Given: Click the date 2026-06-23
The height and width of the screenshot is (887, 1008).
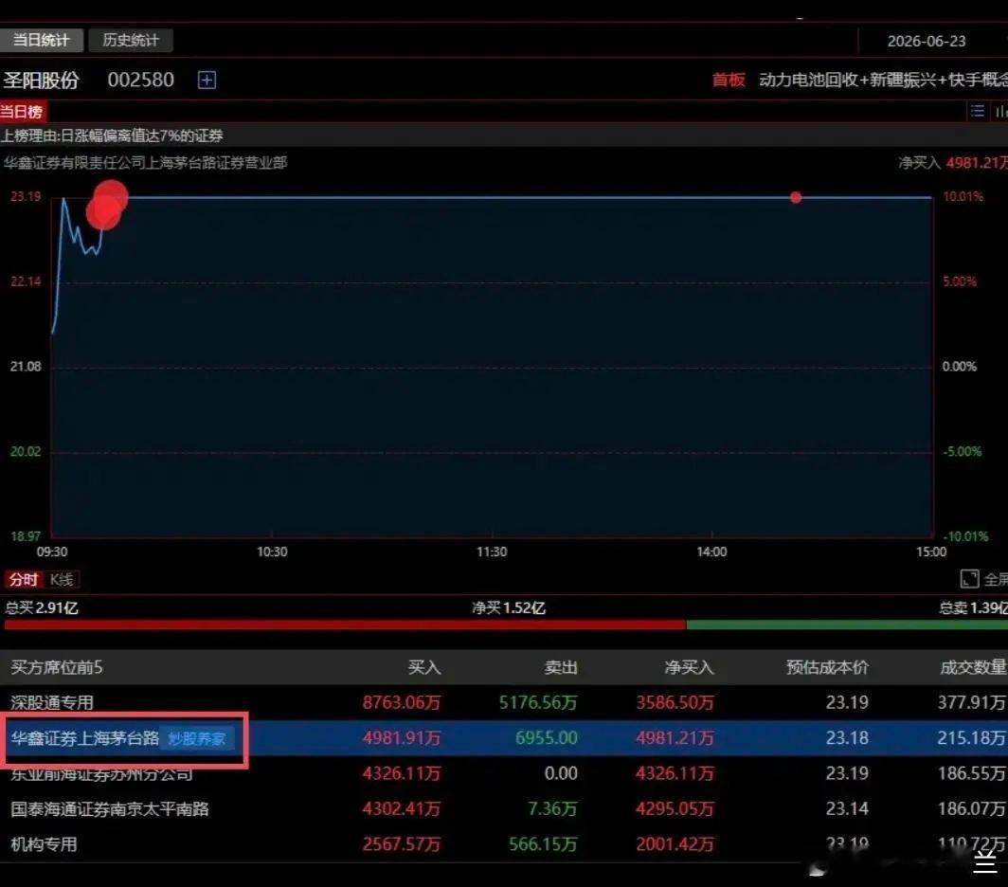Looking at the screenshot, I should (x=927, y=41).
